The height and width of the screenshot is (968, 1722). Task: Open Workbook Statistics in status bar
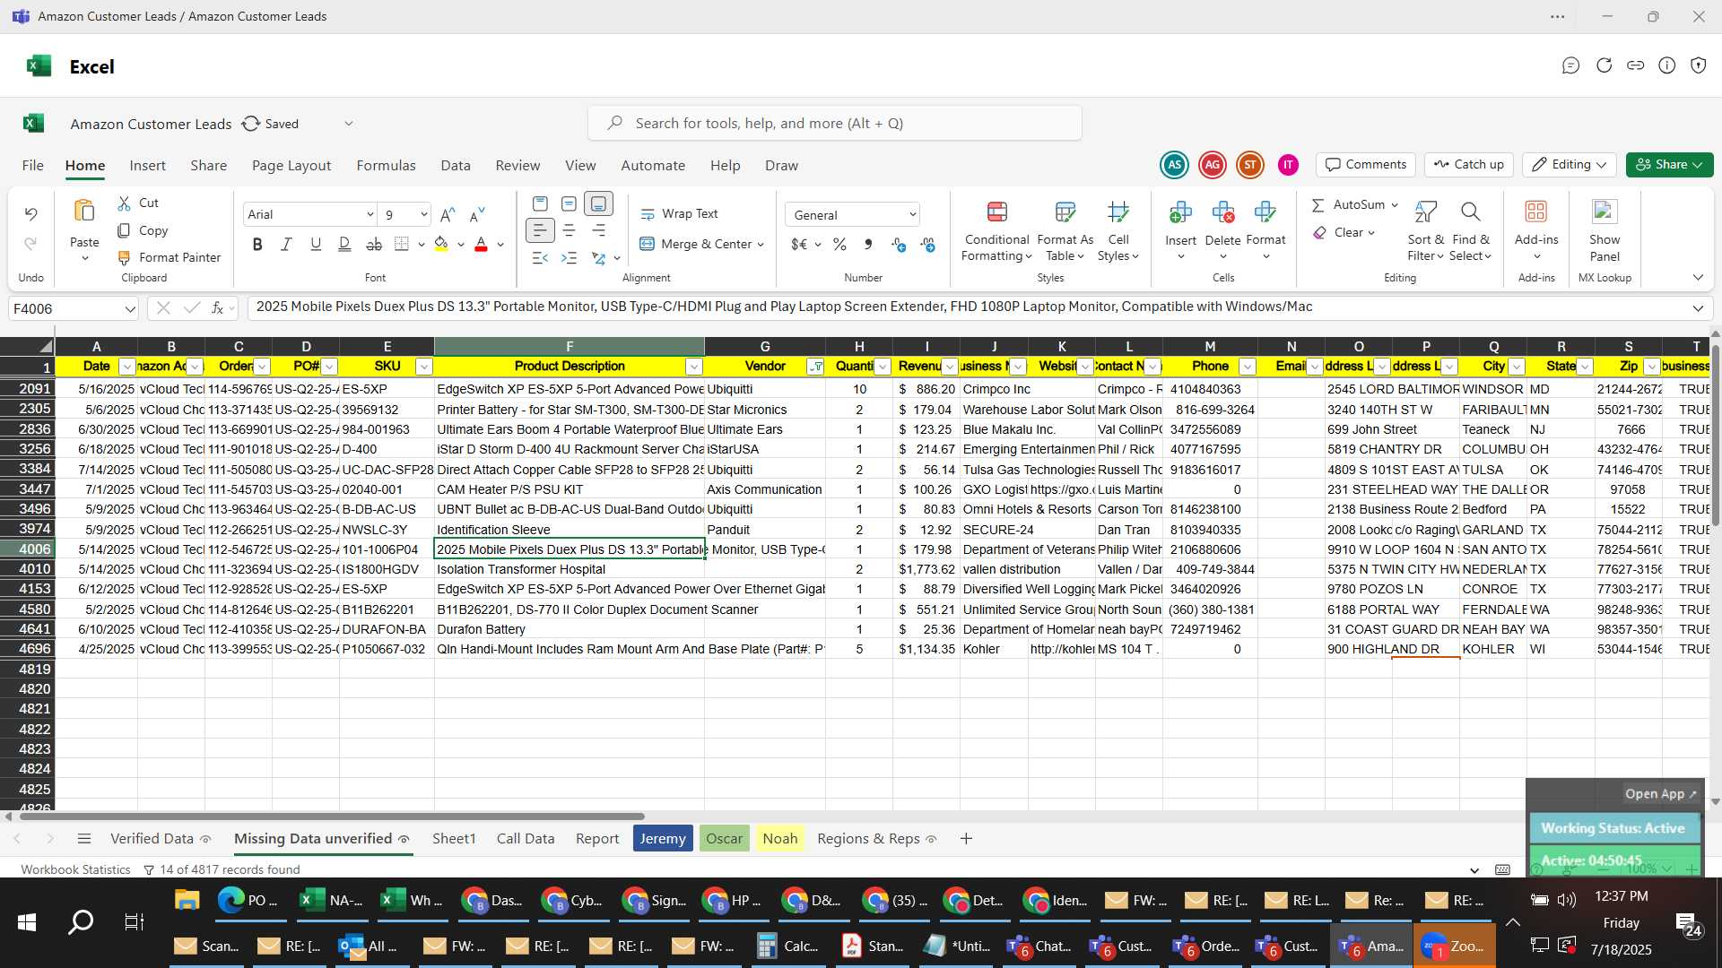click(75, 869)
